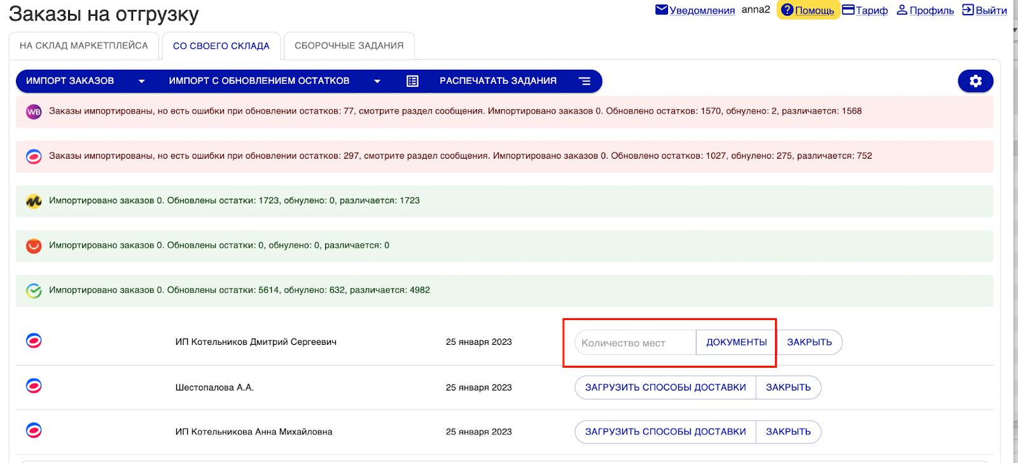Click message text Обновлены остатки: 1723
Image resolution: width=1018 pixels, height=463 pixels.
[234, 201]
